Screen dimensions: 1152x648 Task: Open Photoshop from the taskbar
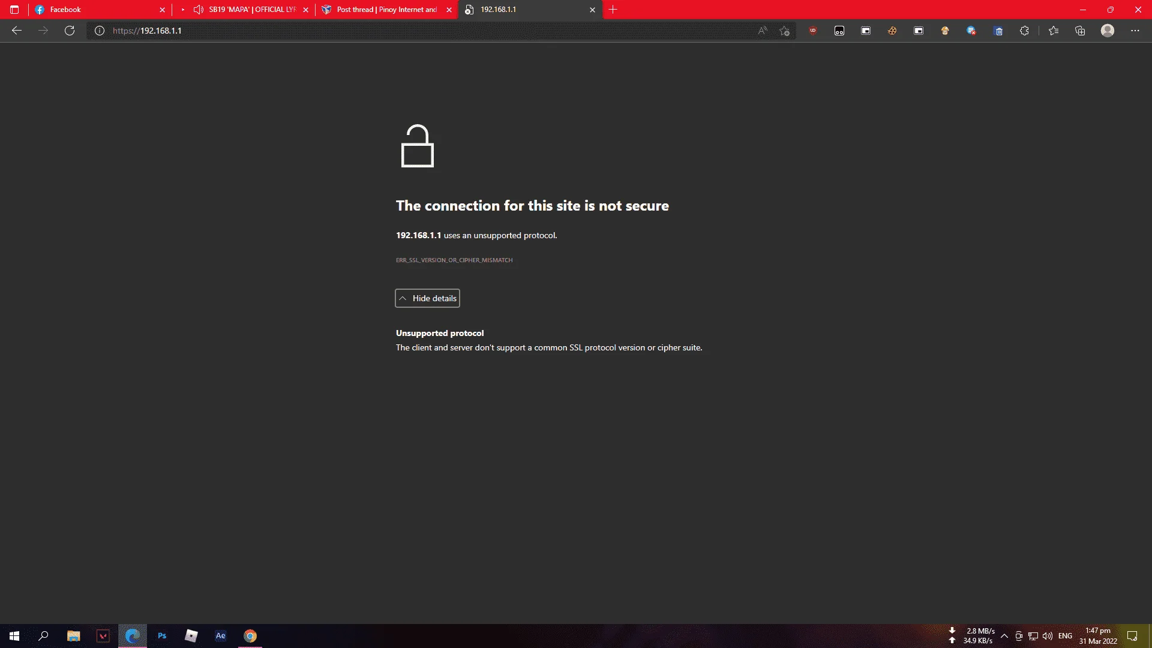click(162, 636)
